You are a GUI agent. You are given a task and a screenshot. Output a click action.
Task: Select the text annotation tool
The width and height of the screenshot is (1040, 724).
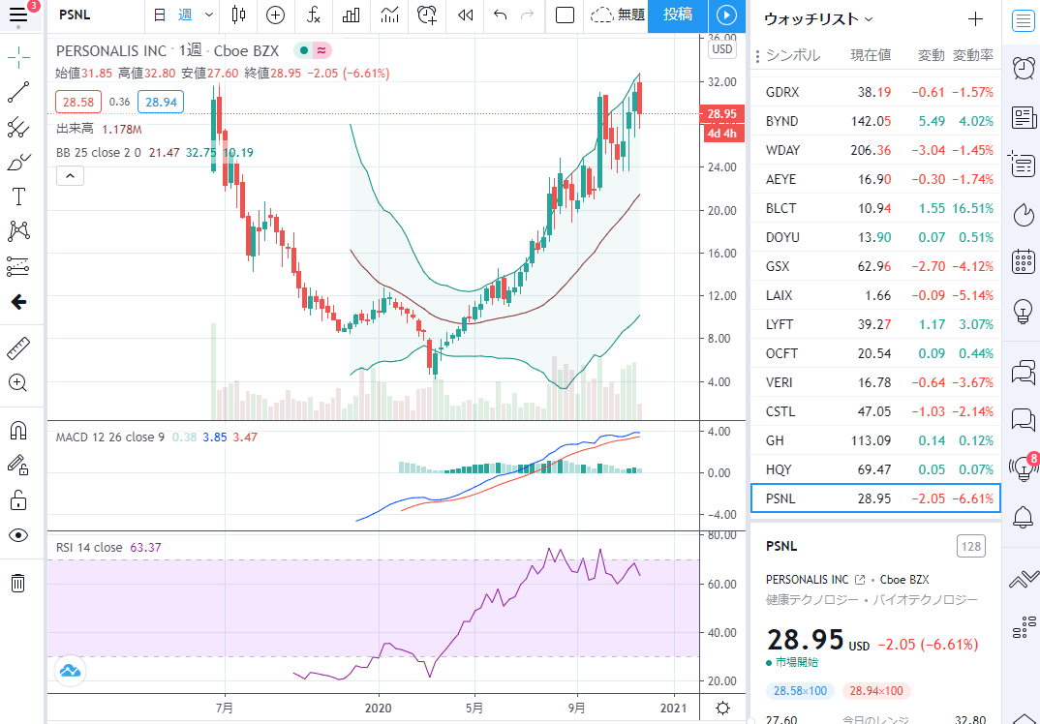[x=18, y=196]
